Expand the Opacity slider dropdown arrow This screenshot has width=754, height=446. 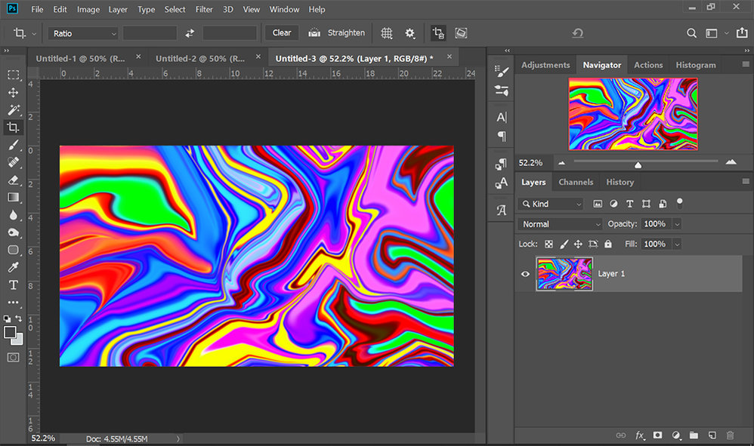676,224
